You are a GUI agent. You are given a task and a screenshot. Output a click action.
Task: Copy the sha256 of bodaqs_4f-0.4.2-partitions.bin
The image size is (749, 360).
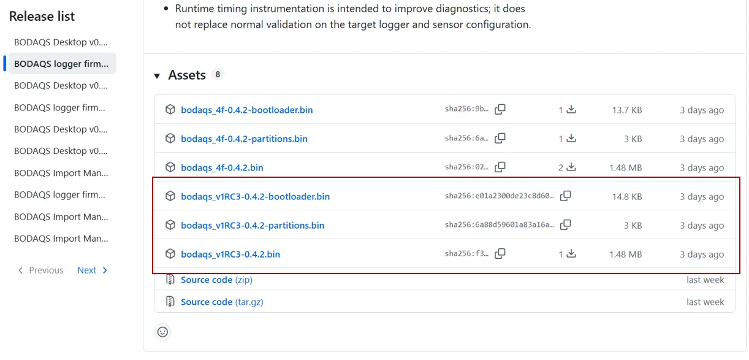[500, 139]
